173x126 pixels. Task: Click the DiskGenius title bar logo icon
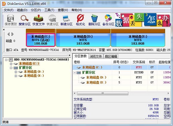point(4,4)
